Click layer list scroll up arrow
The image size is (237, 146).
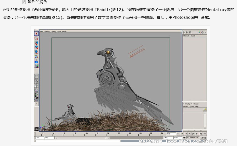[205, 113]
